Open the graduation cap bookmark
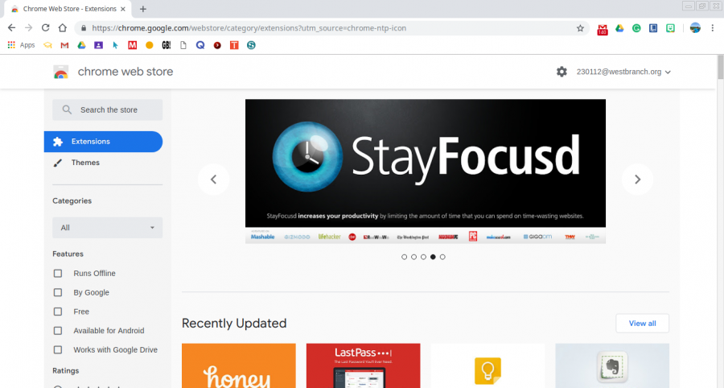 pyautogui.click(x=47, y=45)
